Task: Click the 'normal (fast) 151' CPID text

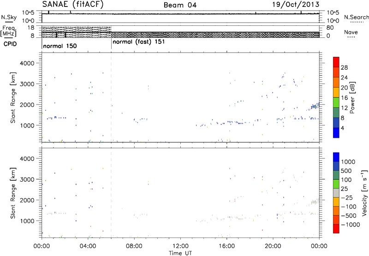Action: (x=139, y=42)
